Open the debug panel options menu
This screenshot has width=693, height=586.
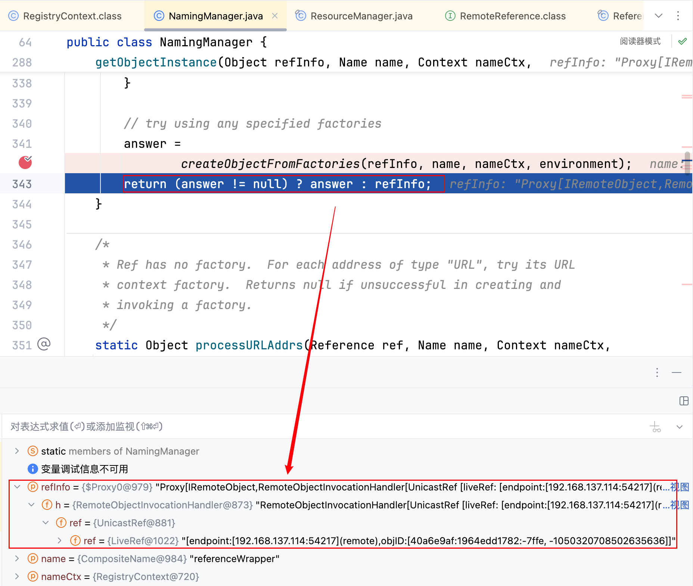click(x=657, y=373)
